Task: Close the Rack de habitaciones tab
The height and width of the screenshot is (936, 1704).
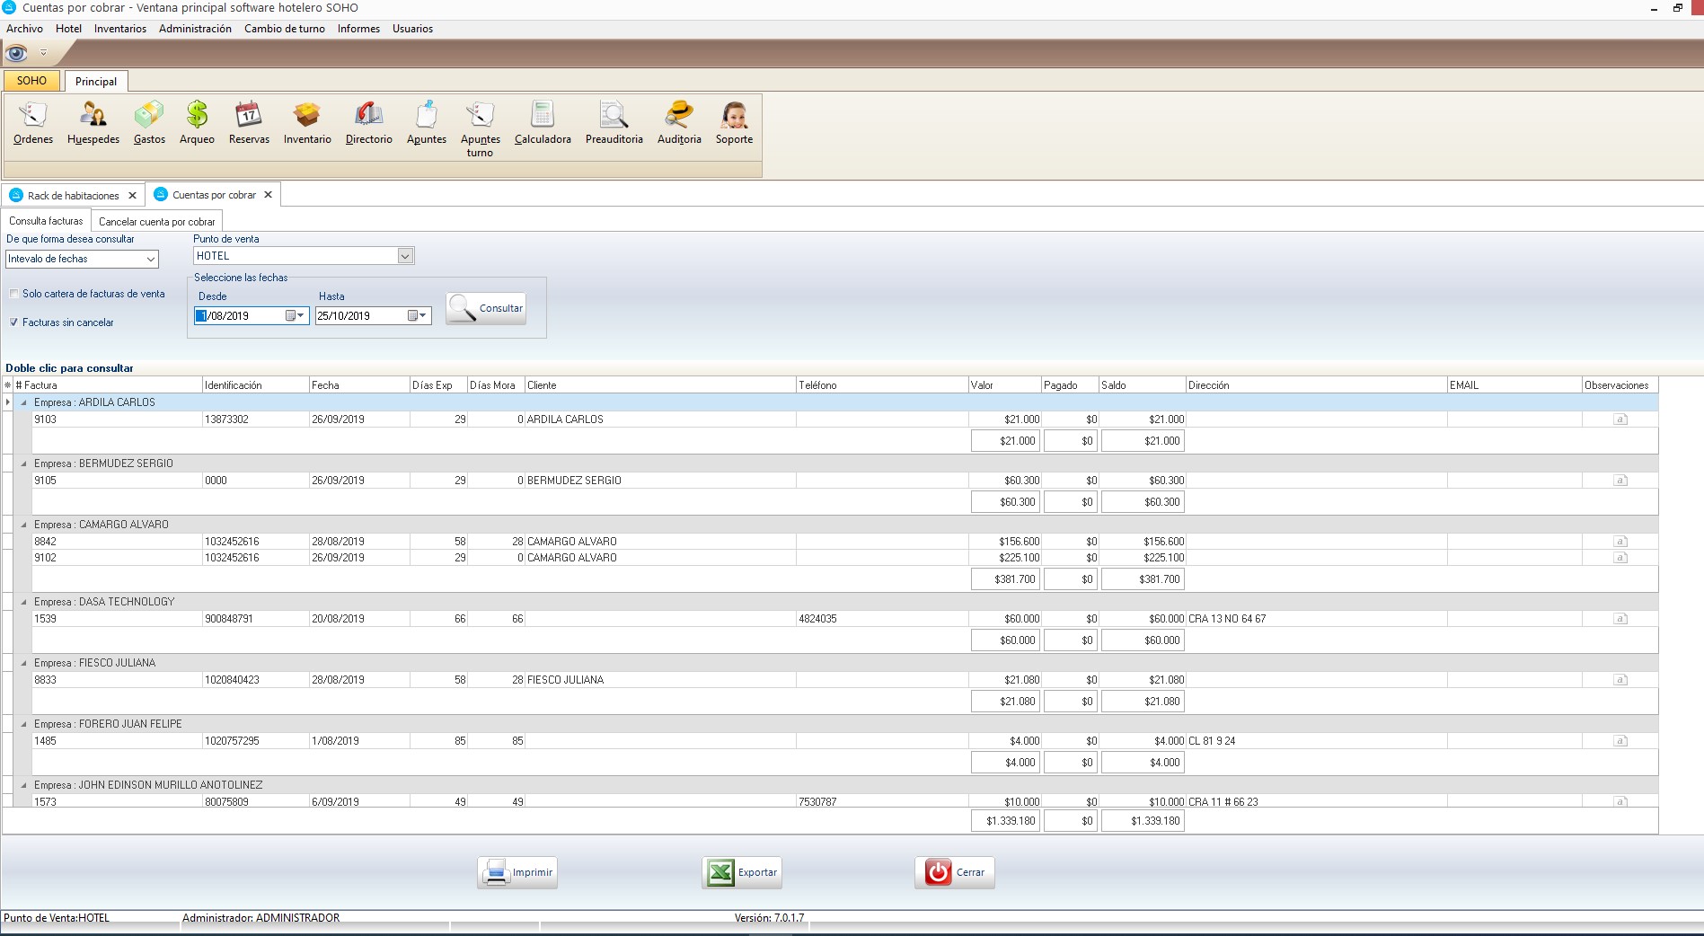Action: point(132,195)
